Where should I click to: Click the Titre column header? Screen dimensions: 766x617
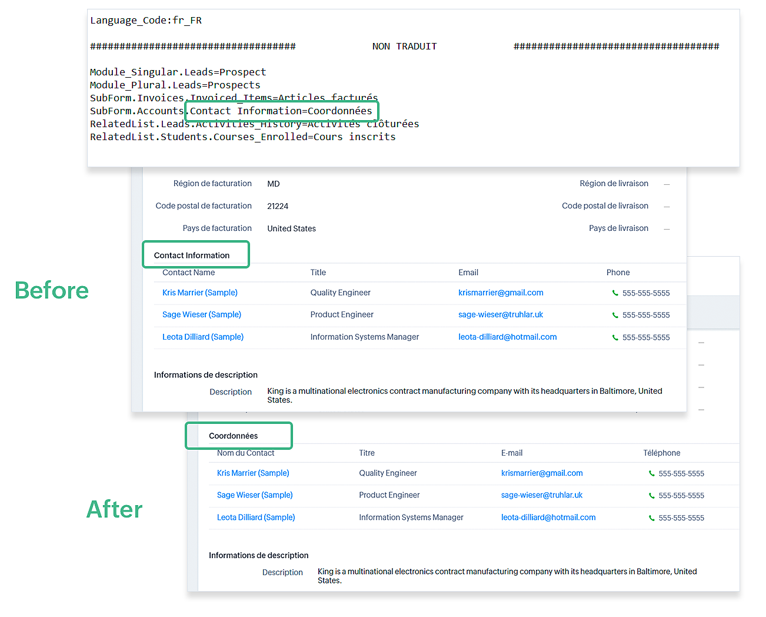[x=367, y=453]
